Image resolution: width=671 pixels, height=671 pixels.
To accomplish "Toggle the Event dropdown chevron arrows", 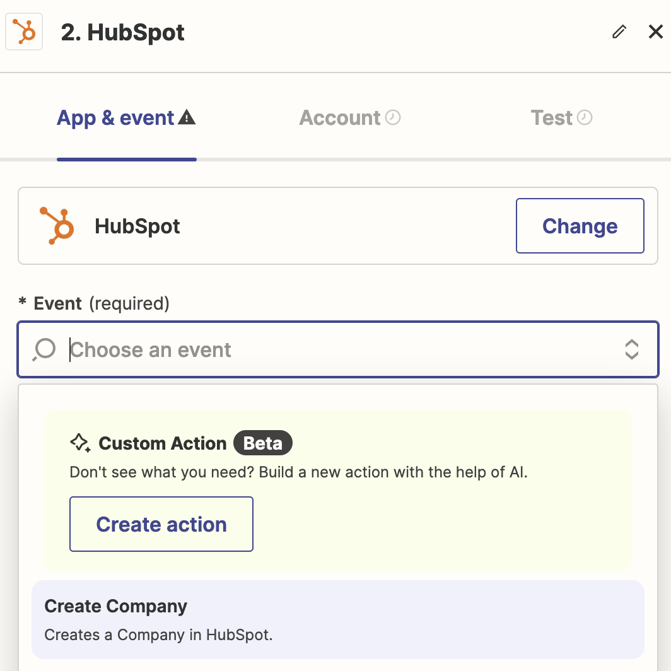I will tap(631, 349).
